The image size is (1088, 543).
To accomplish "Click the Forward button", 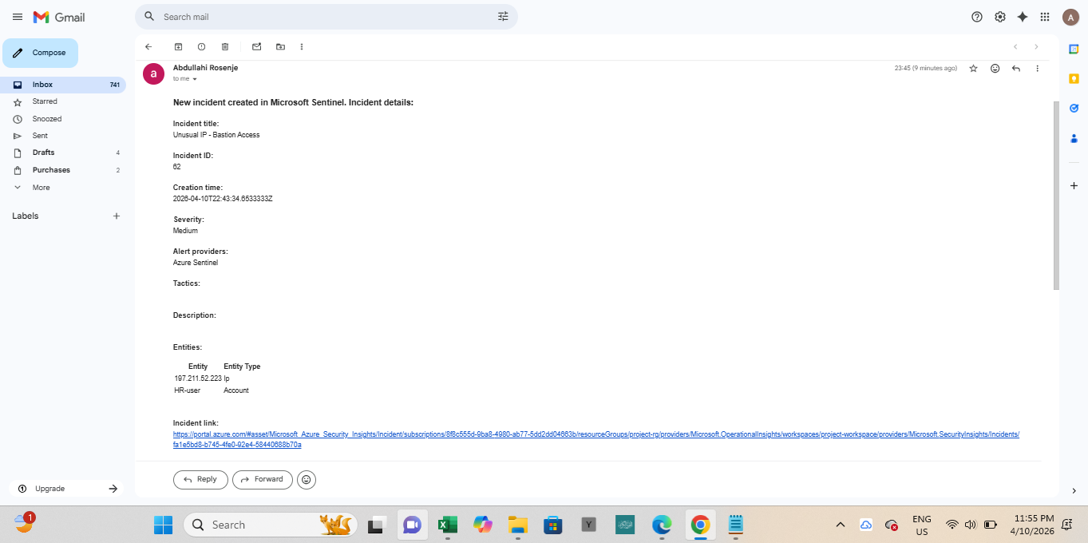I will pos(262,480).
